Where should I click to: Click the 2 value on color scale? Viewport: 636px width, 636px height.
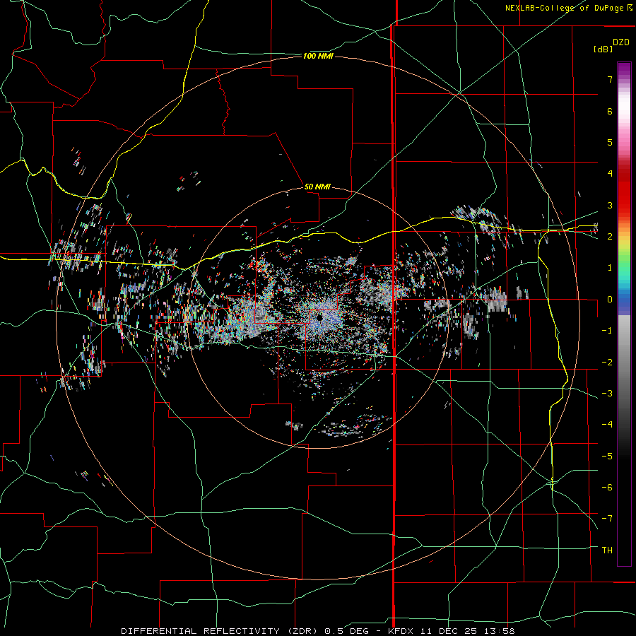click(610, 237)
